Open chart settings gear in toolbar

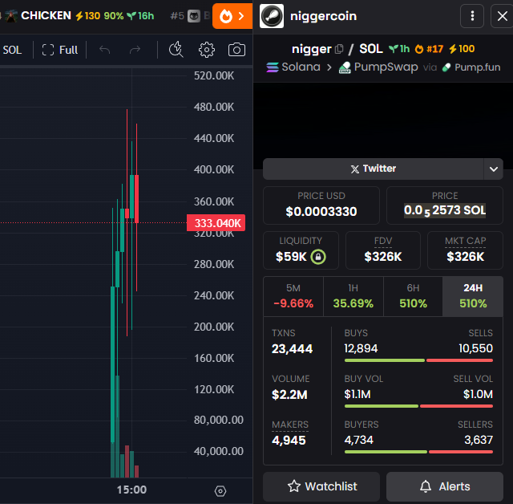[x=207, y=50]
